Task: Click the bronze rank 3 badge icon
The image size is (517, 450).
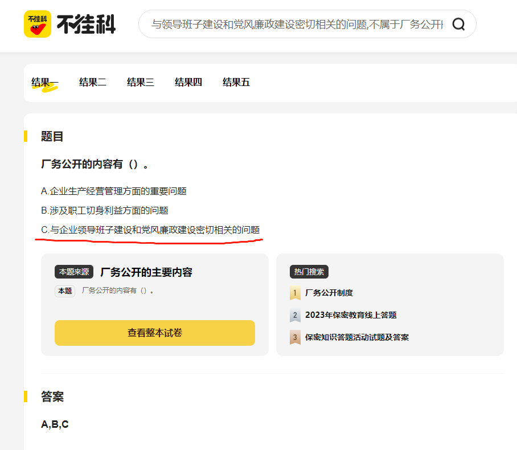Action: tap(295, 337)
